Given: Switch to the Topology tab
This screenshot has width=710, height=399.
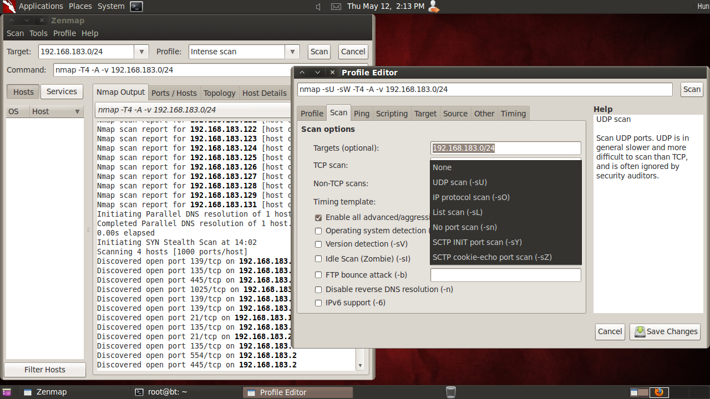Looking at the screenshot, I should [220, 93].
